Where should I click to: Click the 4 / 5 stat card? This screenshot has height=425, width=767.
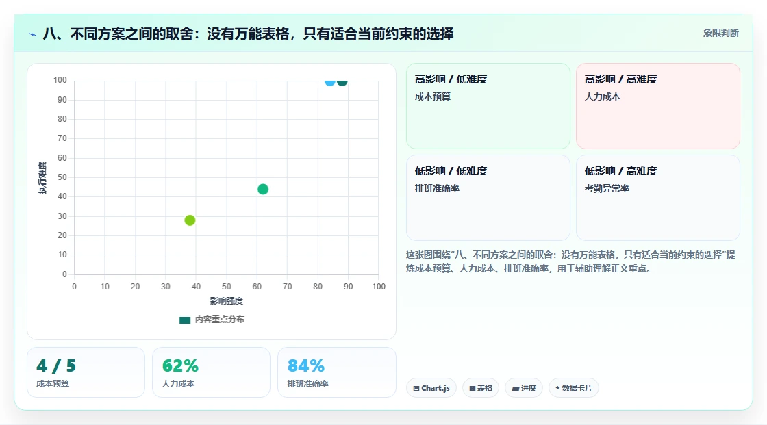coord(86,372)
